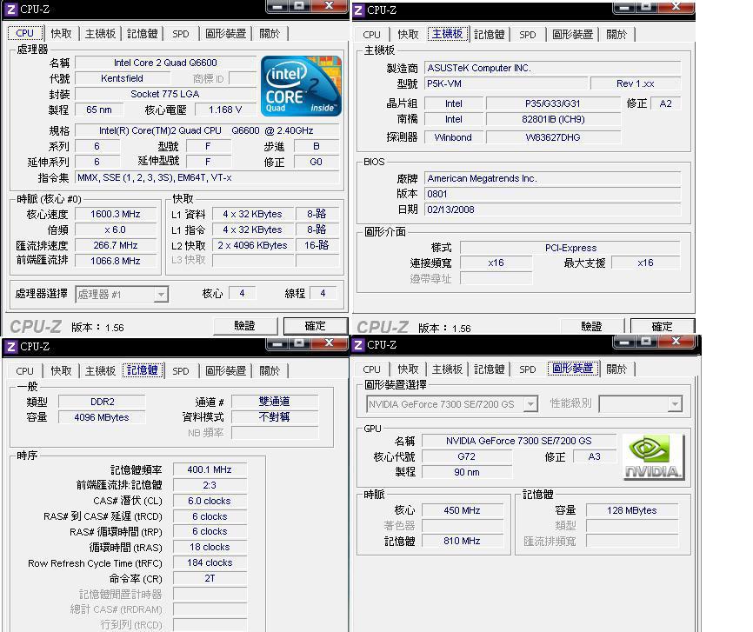Click the American Megatrends Inc. BIOS brand field

coord(552,179)
